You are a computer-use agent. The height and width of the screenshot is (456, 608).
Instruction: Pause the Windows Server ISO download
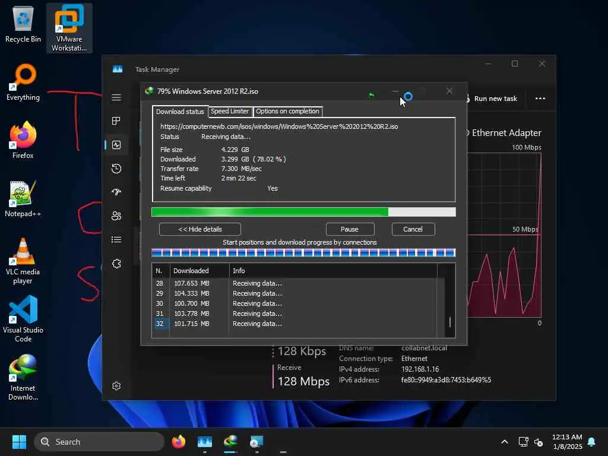click(x=350, y=229)
